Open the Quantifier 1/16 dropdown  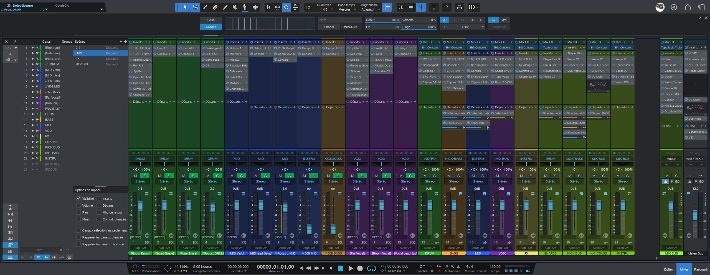326,9
